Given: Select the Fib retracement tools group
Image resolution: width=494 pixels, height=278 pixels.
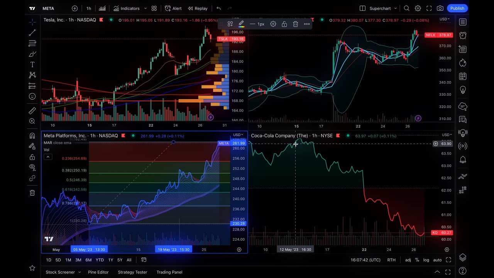Looking at the screenshot, I should click(x=32, y=44).
